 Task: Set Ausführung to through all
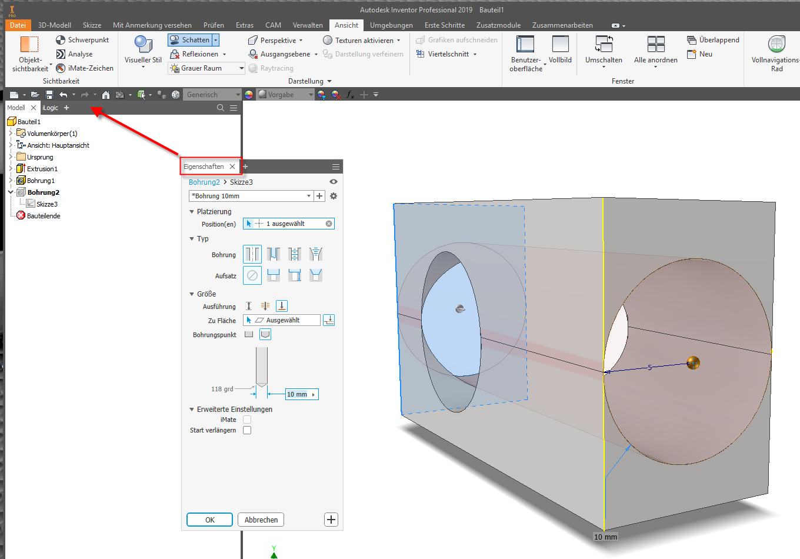point(265,306)
